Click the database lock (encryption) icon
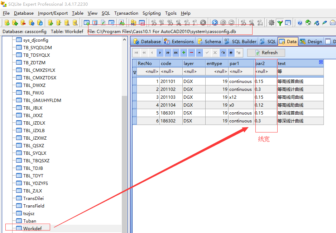 click(40, 23)
